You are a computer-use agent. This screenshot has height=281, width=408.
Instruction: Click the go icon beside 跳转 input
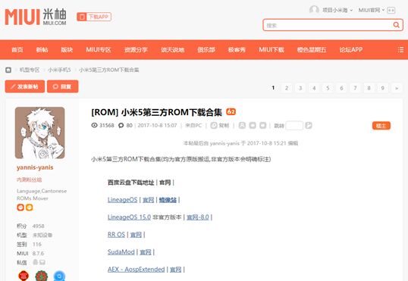(x=309, y=126)
